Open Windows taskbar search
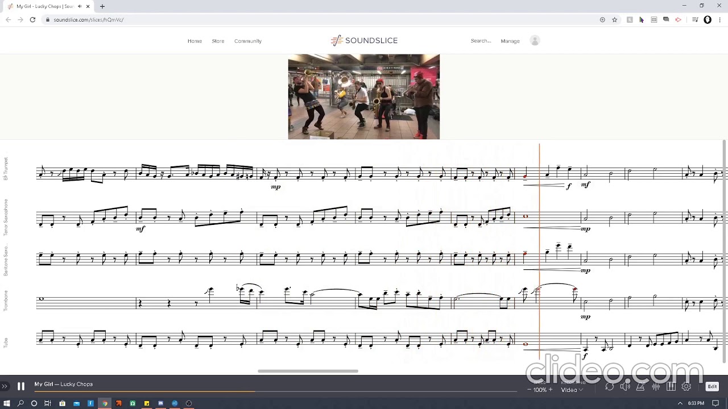This screenshot has width=728, height=409. tap(20, 403)
